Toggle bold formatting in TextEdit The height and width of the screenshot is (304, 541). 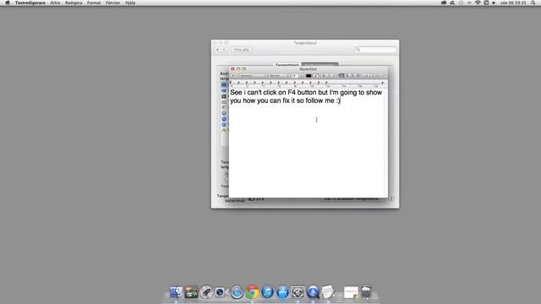(323, 75)
